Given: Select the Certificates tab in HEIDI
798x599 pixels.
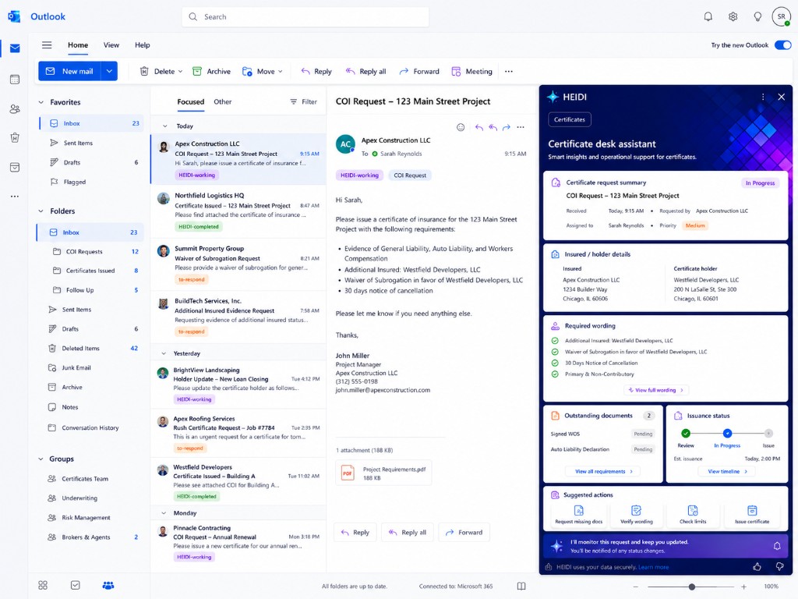Looking at the screenshot, I should (x=570, y=119).
